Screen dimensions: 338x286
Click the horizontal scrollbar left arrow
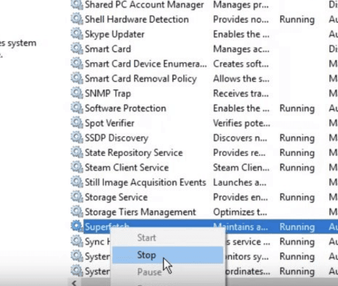(74, 283)
